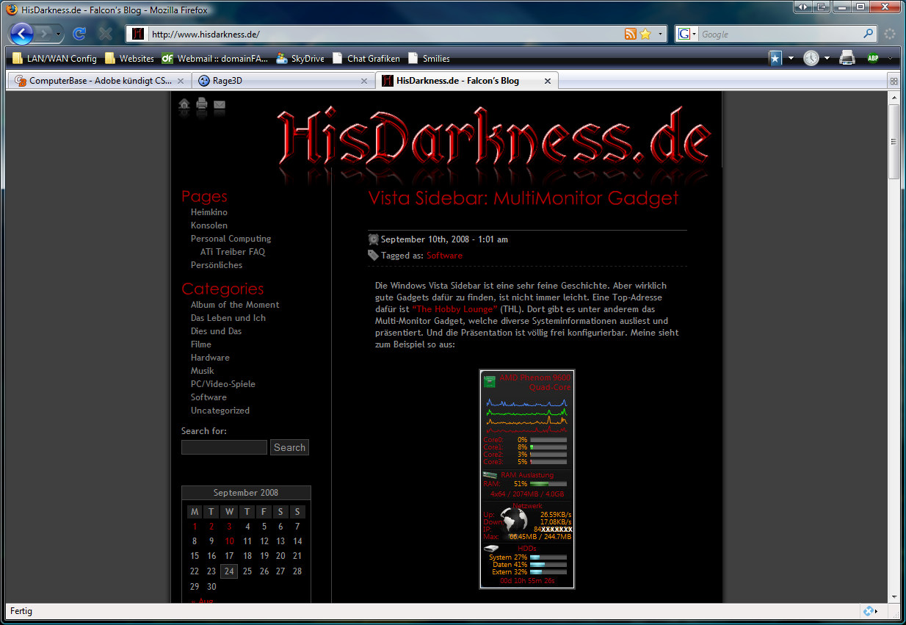Open the LAN/WAN Config bookmark folder

tap(54, 59)
